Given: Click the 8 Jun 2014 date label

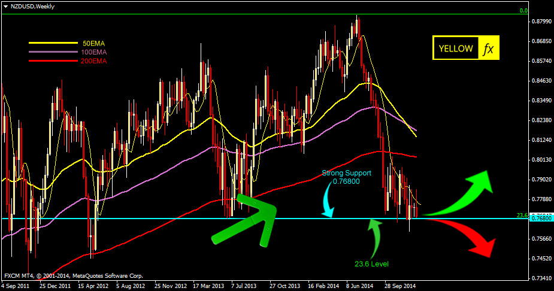Looking at the screenshot, I should point(359,286).
